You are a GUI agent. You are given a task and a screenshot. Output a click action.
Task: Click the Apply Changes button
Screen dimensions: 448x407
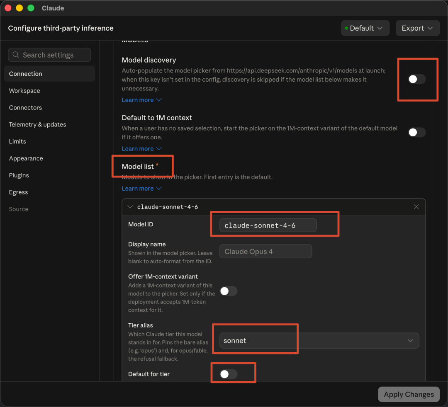409,394
